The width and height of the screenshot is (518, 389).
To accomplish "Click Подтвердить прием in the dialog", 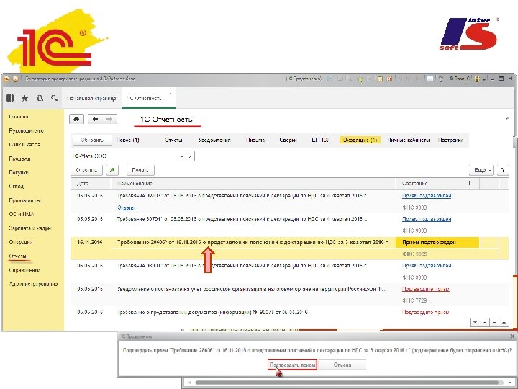I will 292,365.
